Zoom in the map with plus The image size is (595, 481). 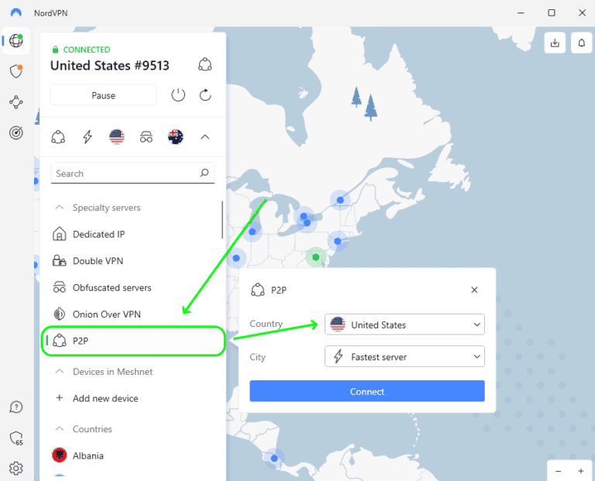point(580,471)
